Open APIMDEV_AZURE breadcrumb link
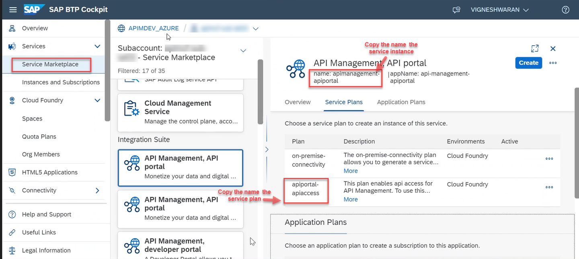The width and height of the screenshot is (579, 259). pos(154,29)
